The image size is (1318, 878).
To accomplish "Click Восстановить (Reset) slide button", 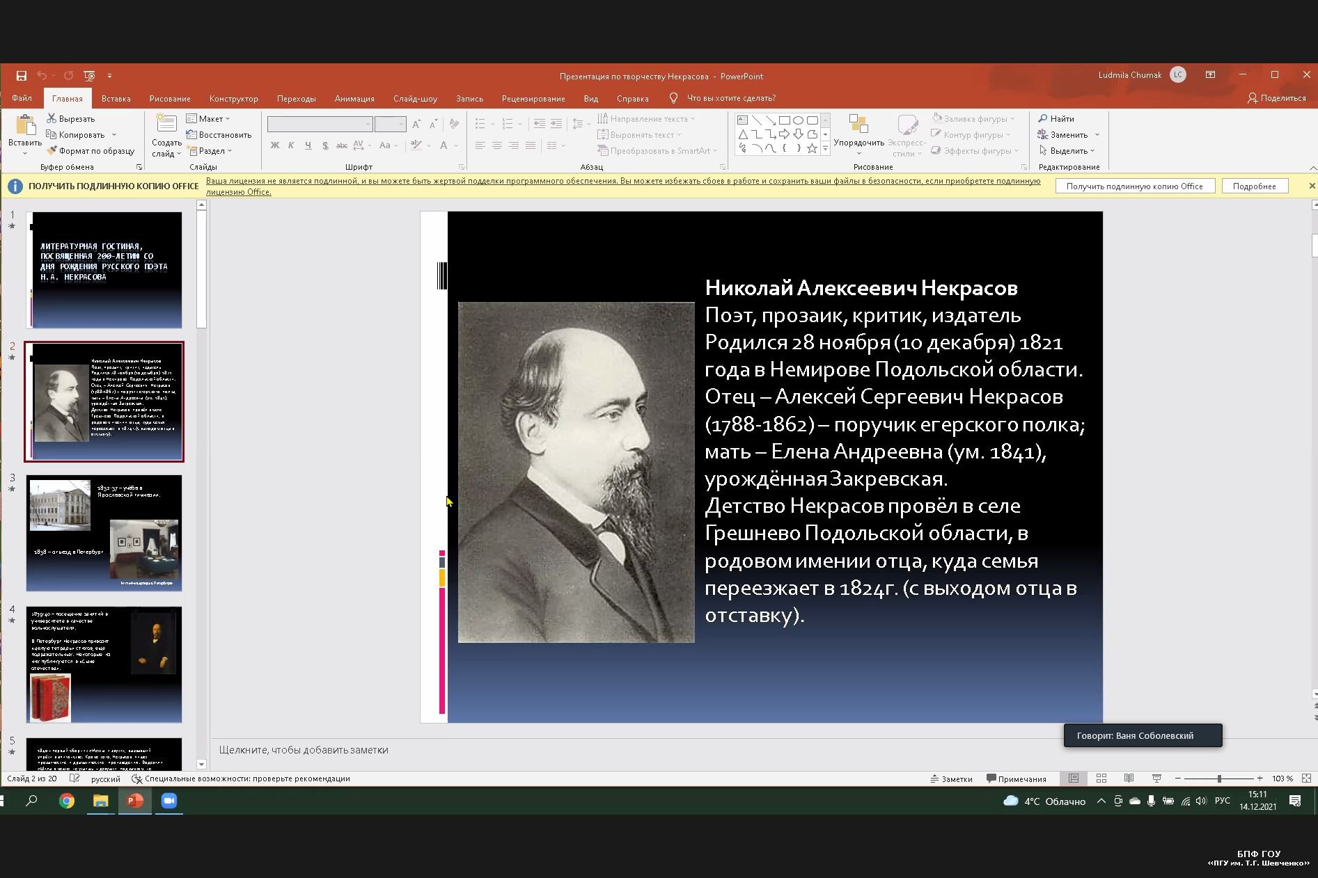I will click(x=219, y=135).
